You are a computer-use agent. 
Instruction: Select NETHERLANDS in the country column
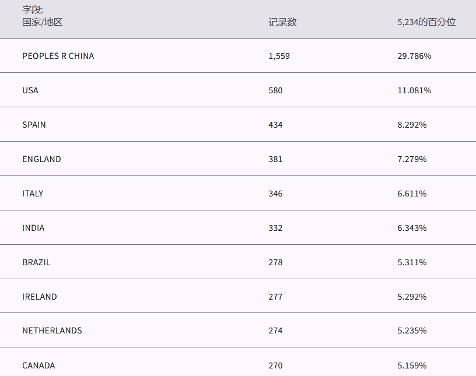point(52,331)
